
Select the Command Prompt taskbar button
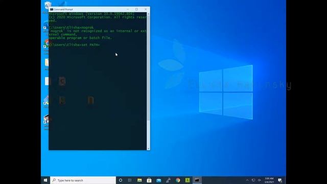(197, 180)
